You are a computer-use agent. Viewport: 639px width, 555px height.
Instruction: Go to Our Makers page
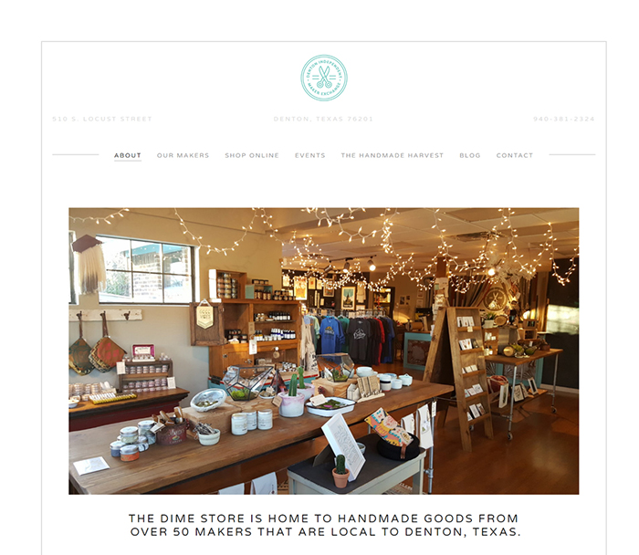coord(183,155)
